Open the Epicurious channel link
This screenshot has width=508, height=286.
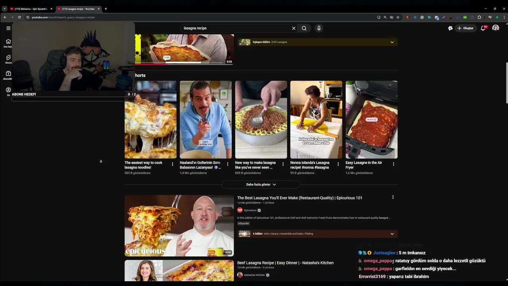click(x=250, y=210)
